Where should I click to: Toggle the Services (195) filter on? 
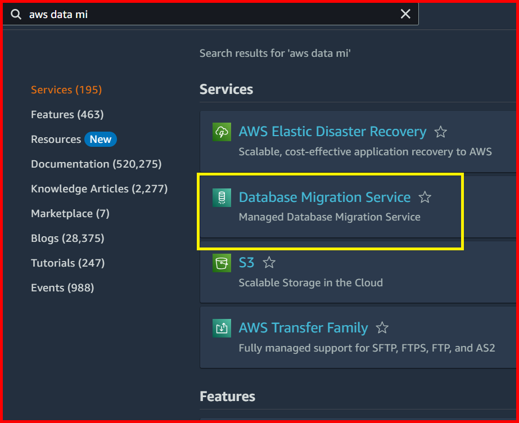click(67, 89)
